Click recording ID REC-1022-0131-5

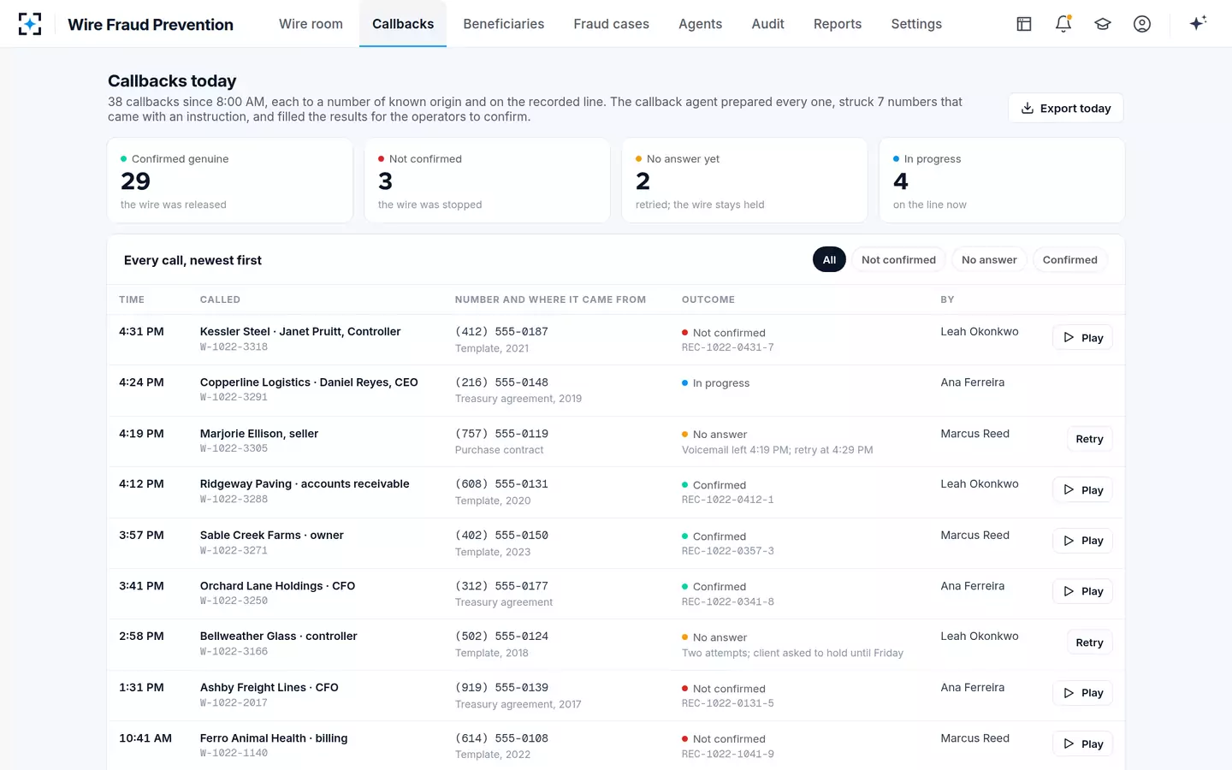[x=727, y=704]
